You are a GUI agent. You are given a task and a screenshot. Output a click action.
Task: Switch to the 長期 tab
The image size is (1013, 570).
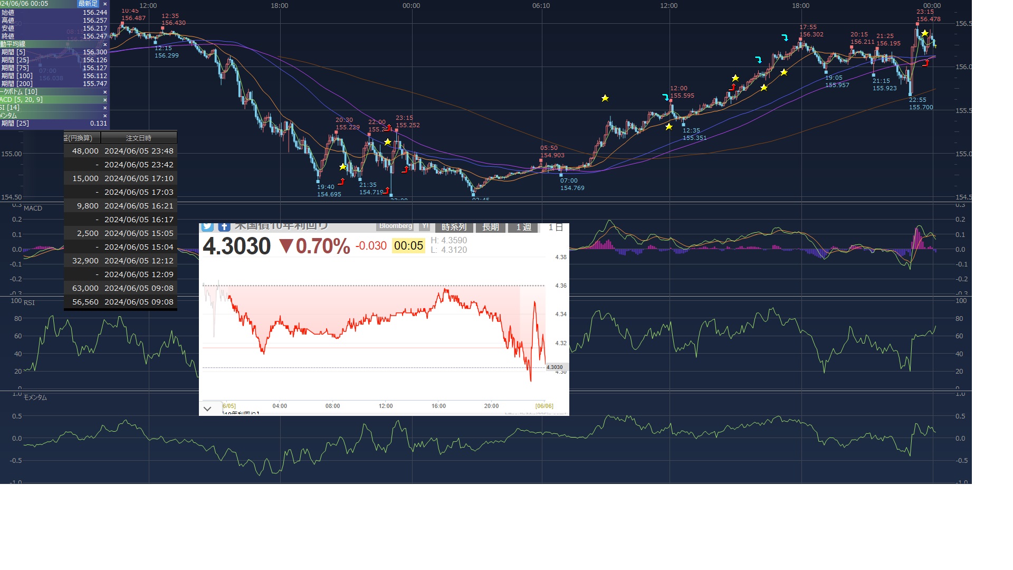point(490,227)
